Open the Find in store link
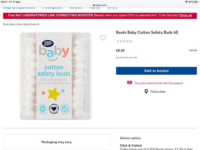200x150 pixels. [158, 91]
